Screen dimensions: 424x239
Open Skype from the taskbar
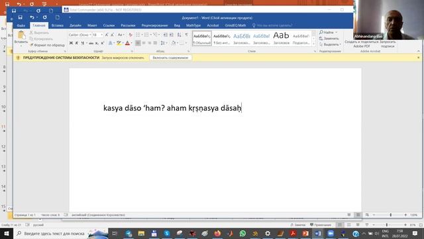pyautogui.click(x=167, y=233)
